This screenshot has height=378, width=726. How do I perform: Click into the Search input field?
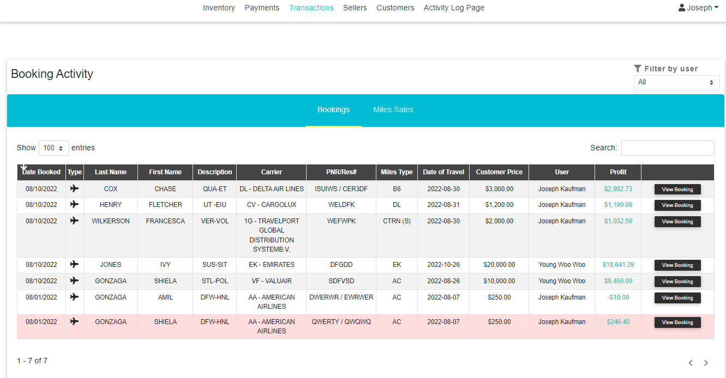667,148
